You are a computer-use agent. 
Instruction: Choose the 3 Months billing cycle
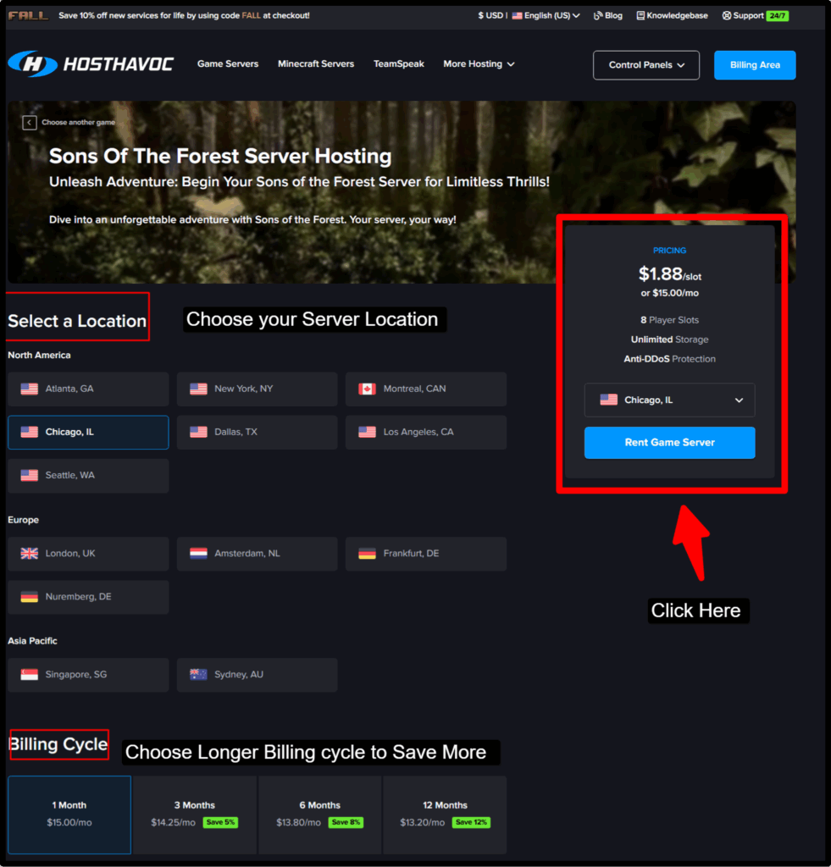[x=194, y=814]
